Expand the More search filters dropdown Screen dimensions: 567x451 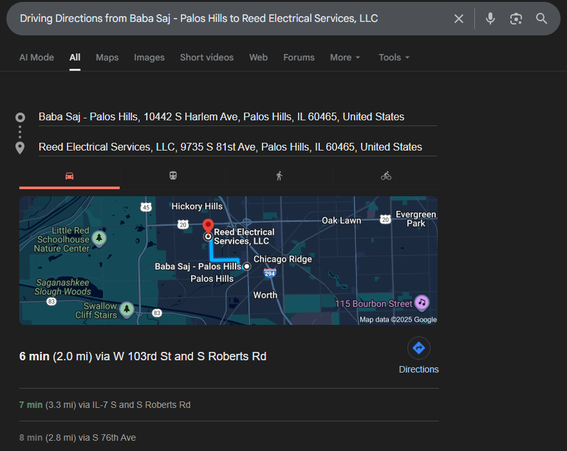(x=345, y=57)
